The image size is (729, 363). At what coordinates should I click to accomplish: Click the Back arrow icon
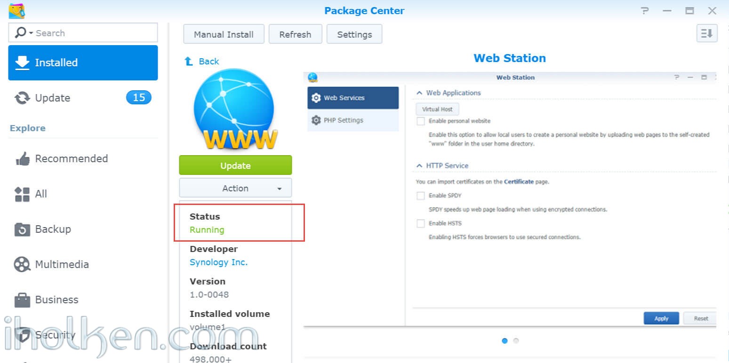coord(189,61)
